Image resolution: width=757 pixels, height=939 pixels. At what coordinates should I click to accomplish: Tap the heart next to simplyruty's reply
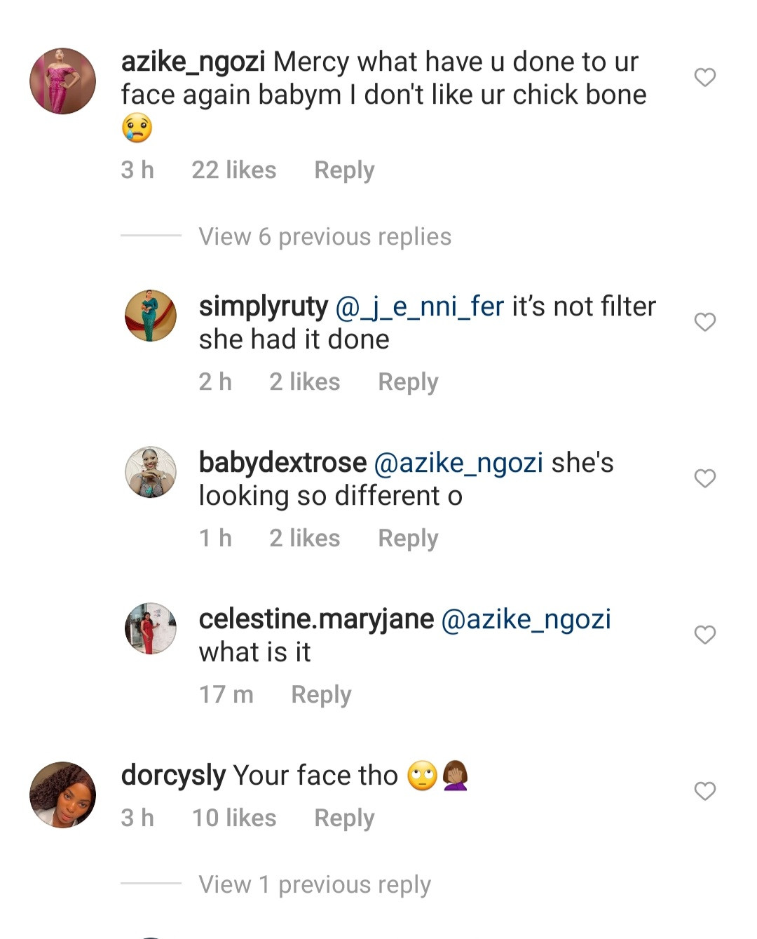(704, 322)
